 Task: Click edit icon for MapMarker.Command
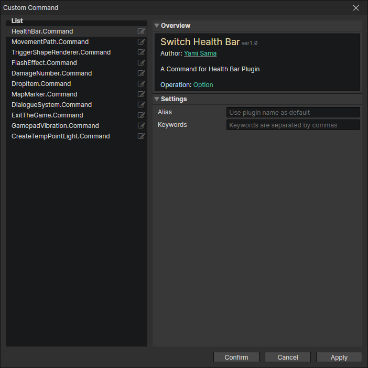pyautogui.click(x=141, y=94)
